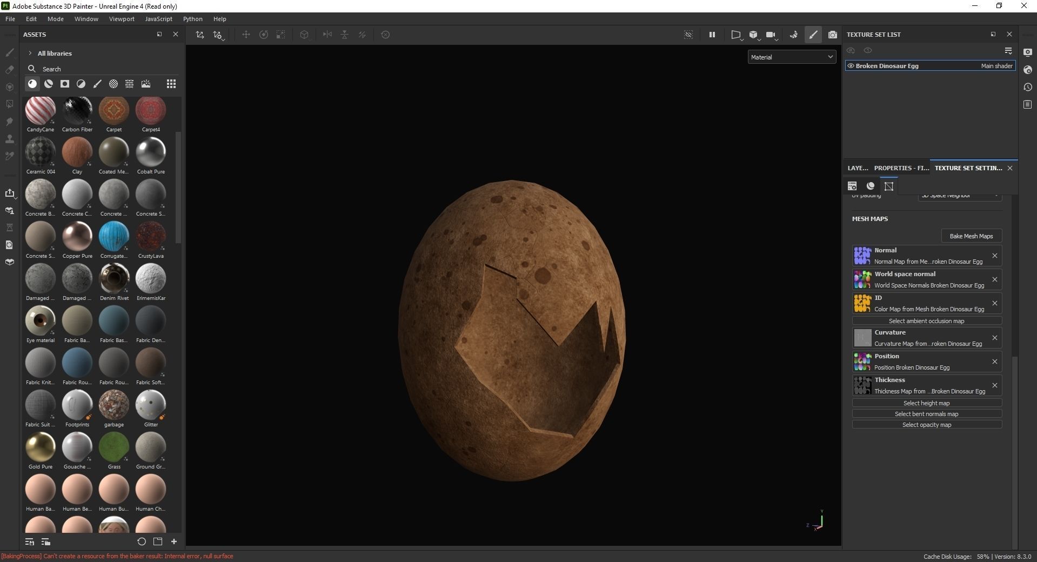Open the Log icon in right sidebar
Screen dimensions: 1037x562
point(1028,104)
